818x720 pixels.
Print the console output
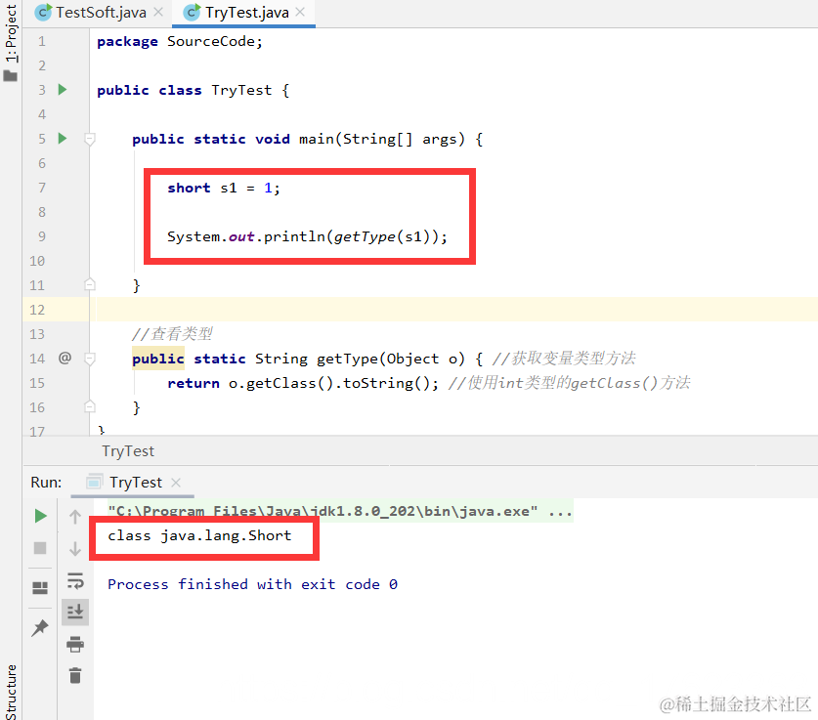pos(75,645)
